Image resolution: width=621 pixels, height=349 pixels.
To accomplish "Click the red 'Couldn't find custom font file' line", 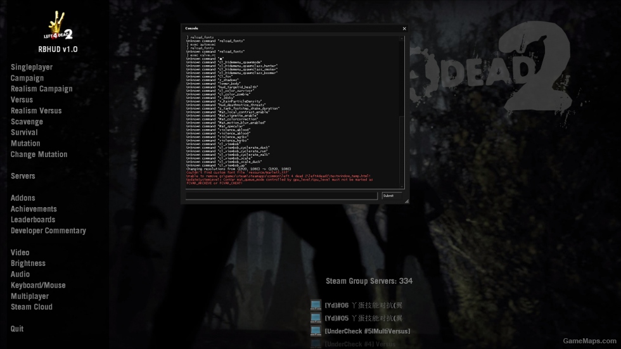I will (238, 172).
